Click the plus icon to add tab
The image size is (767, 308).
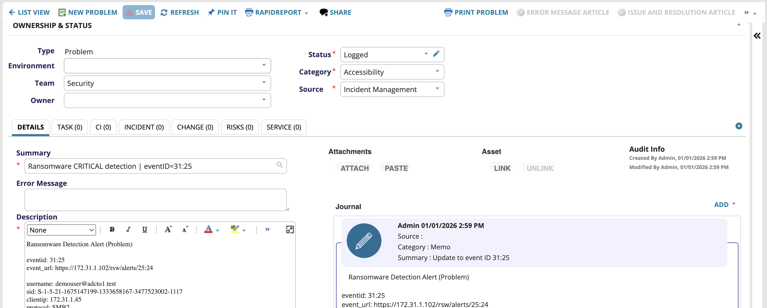click(x=738, y=126)
